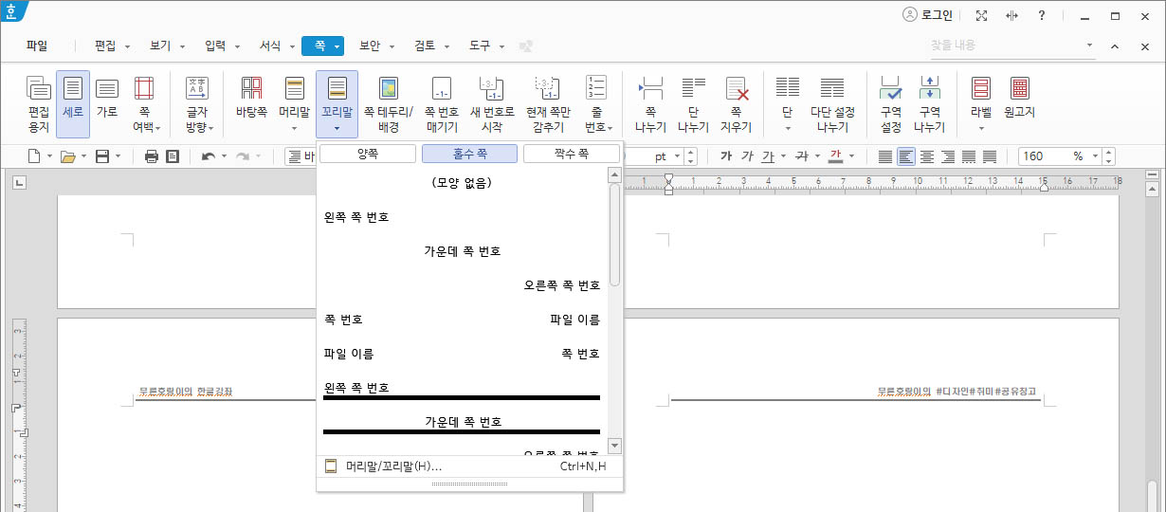Click the undo arrow icon
Screen dimensions: 1166x512
208,156
